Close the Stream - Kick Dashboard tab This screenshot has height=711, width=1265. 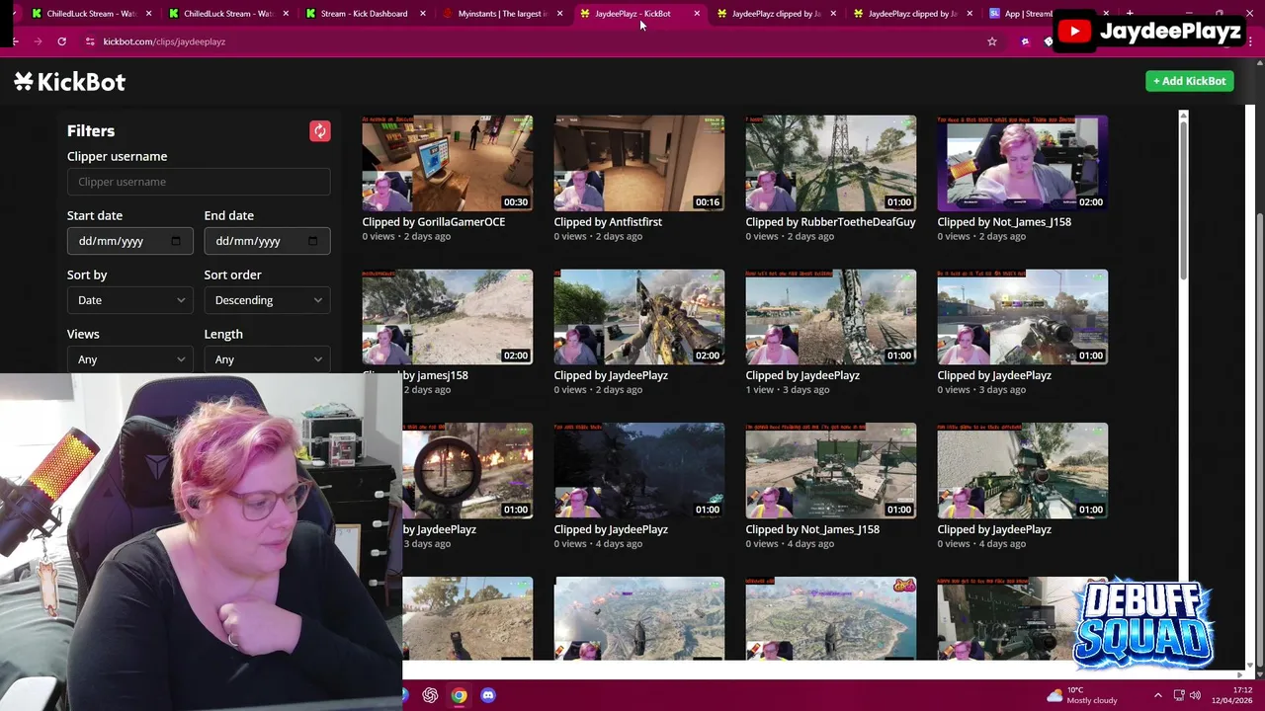click(423, 14)
